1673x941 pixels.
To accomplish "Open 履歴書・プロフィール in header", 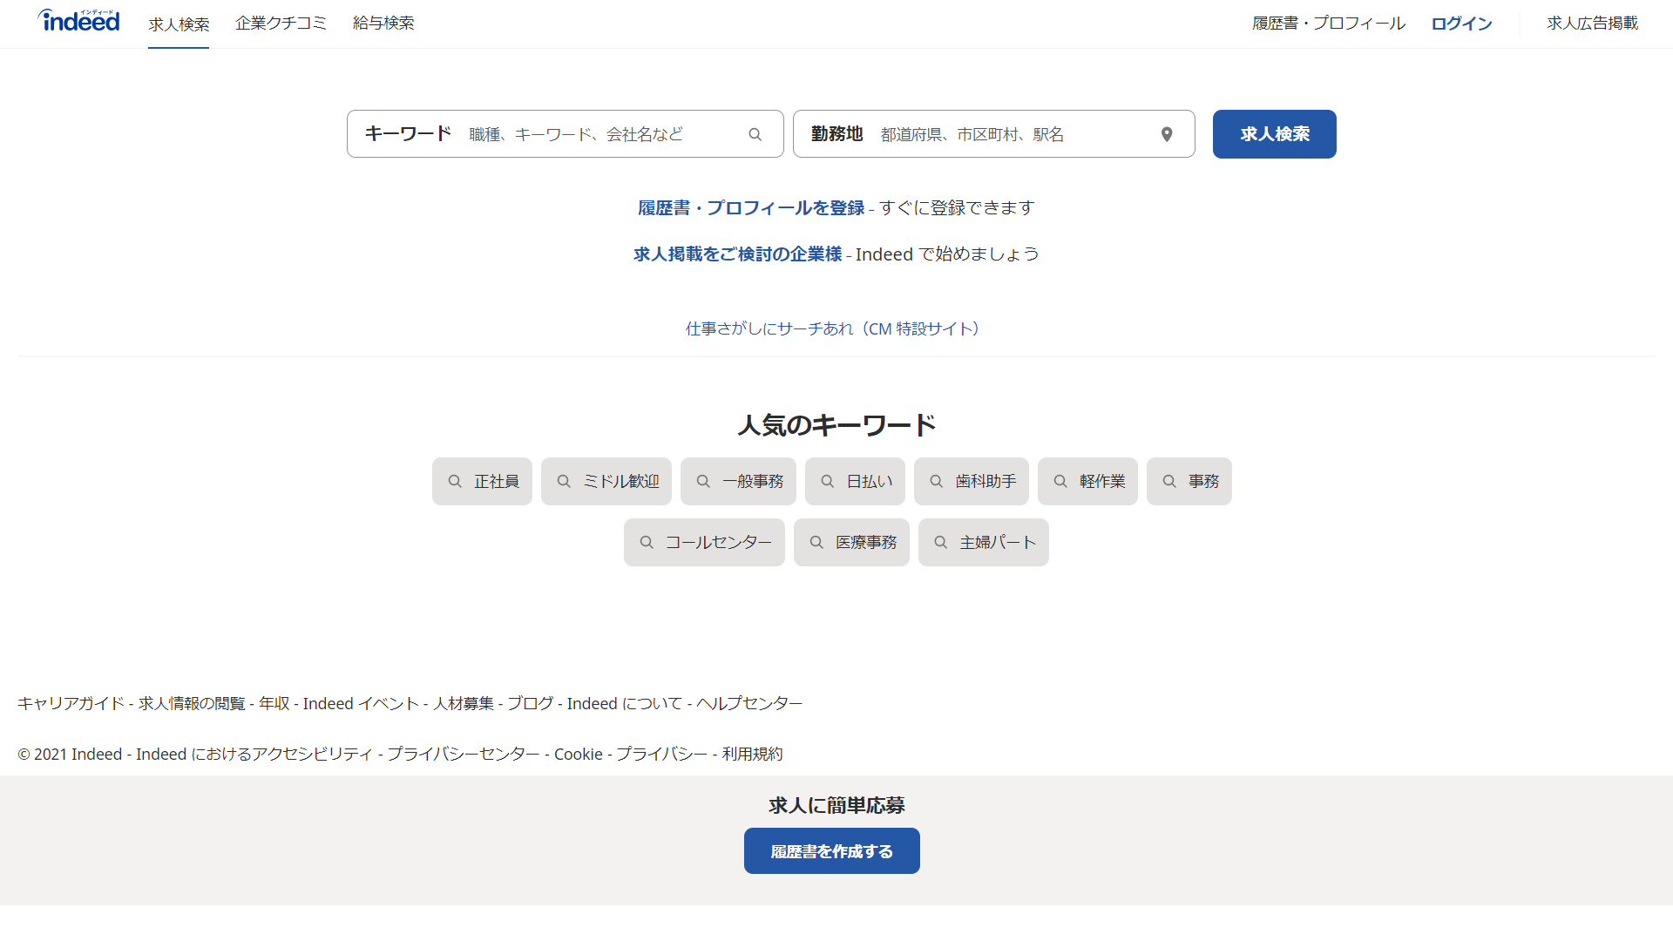I will click(x=1329, y=24).
